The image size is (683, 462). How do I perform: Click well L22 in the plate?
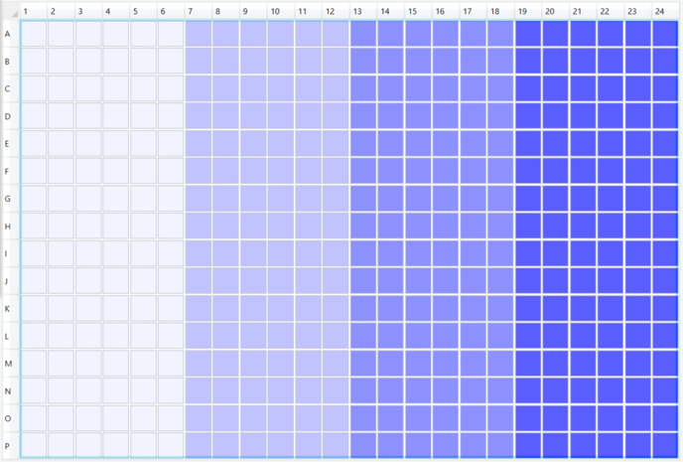coord(611,336)
